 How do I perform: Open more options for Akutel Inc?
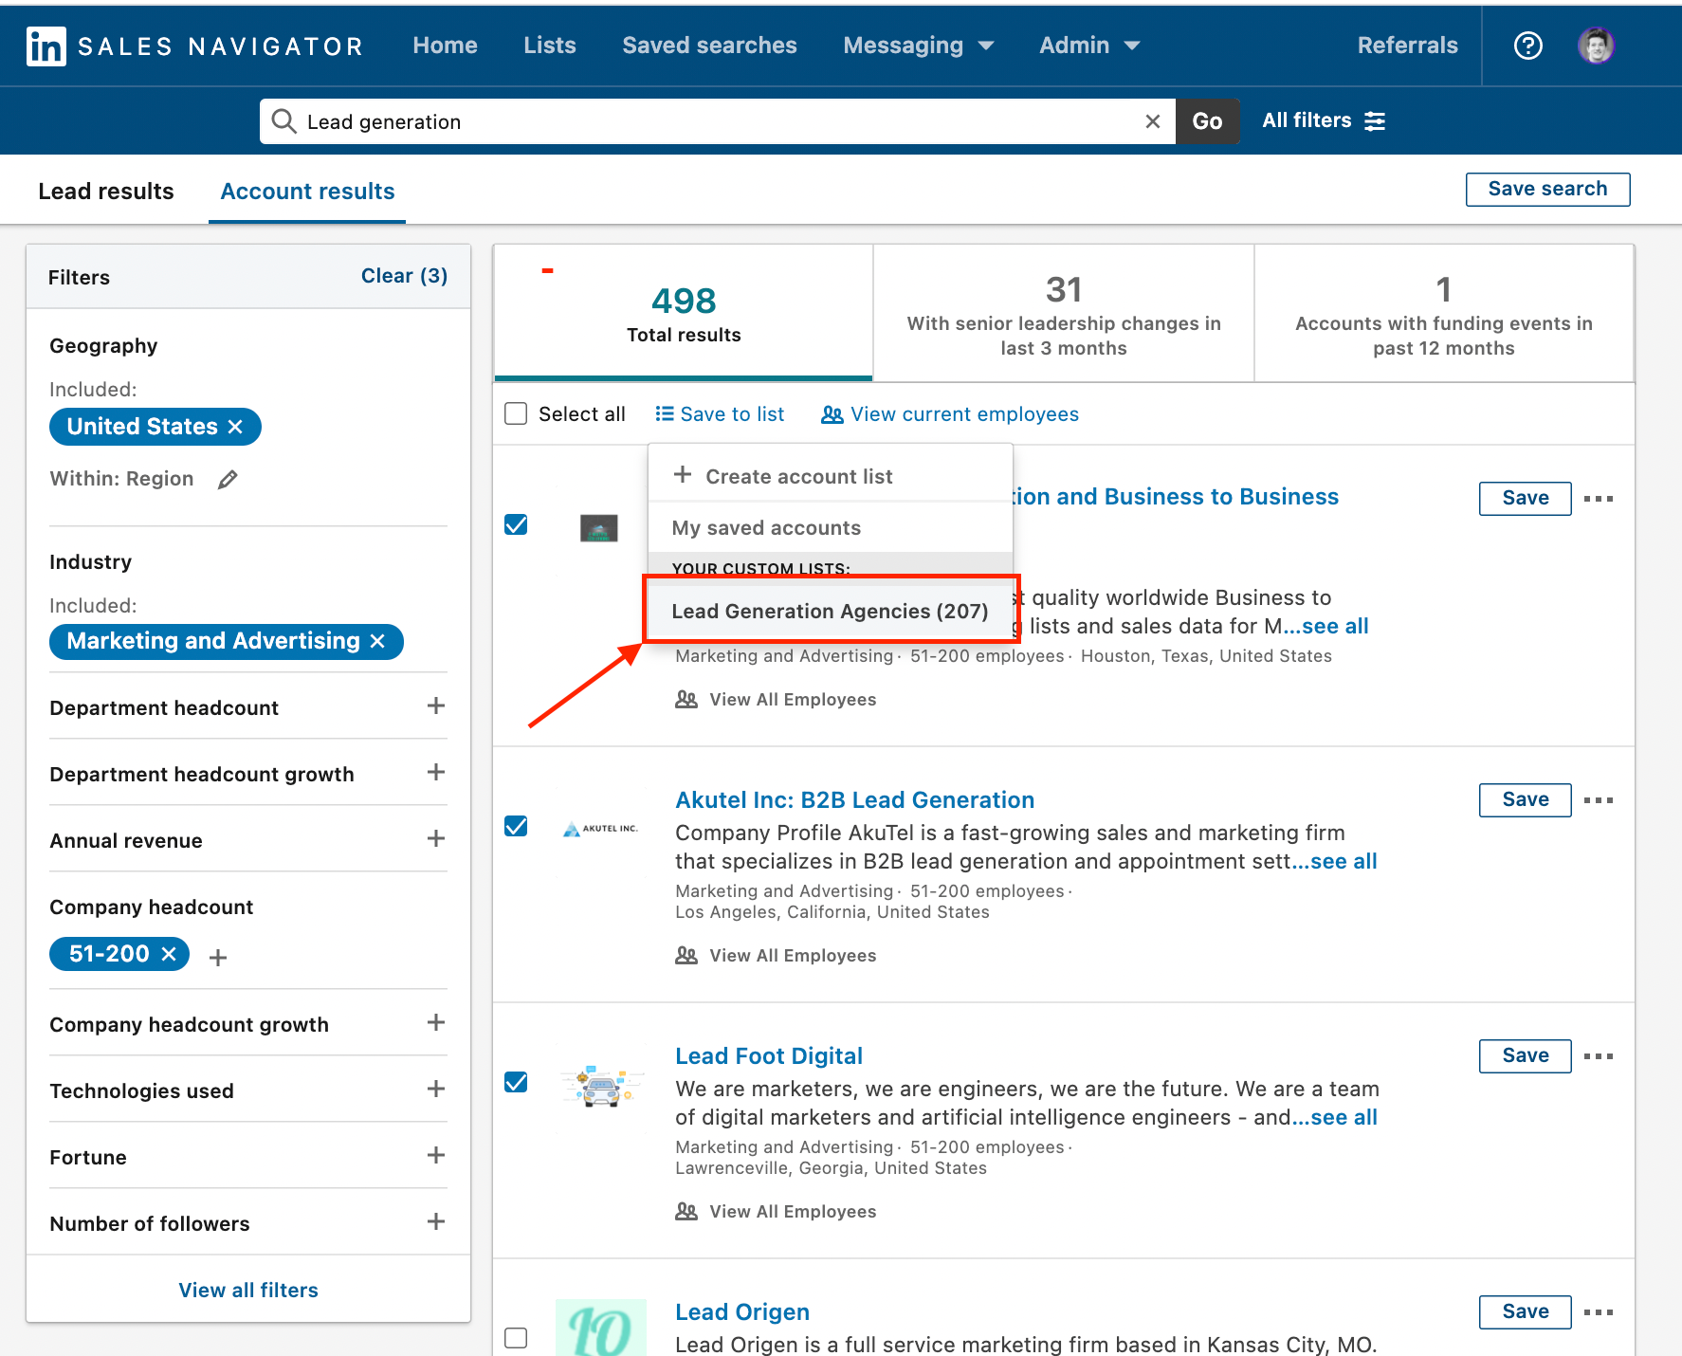(1599, 800)
